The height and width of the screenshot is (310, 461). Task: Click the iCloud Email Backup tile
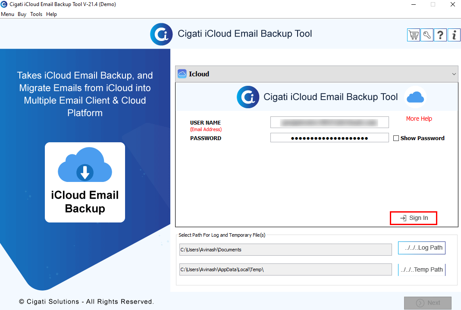point(85,182)
